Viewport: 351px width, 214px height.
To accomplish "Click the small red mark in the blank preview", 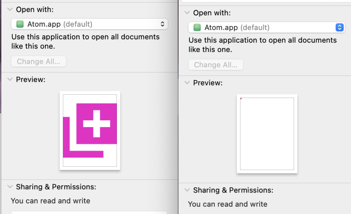I will pyautogui.click(x=241, y=99).
